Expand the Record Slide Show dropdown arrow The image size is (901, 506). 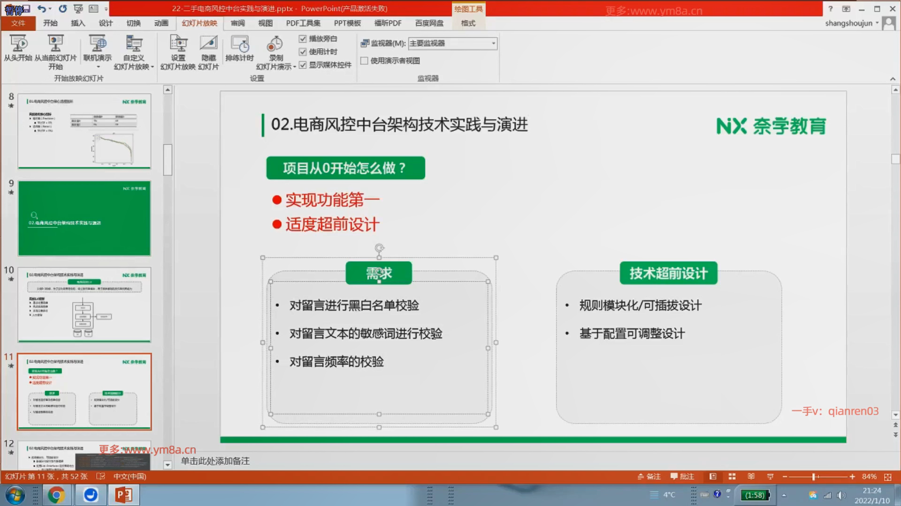tap(294, 67)
